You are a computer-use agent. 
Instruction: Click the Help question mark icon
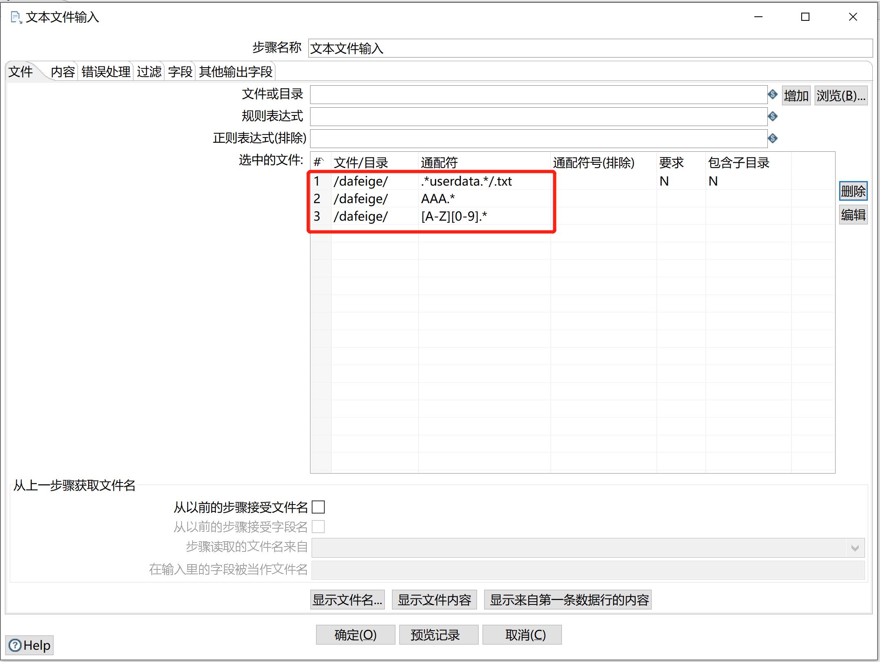pos(15,645)
